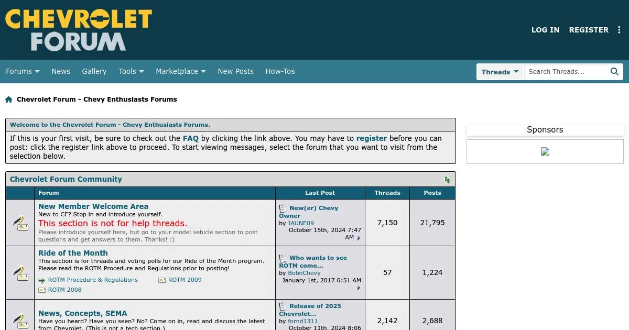Click the ROTM 2009 subforum icon

pyautogui.click(x=162, y=280)
